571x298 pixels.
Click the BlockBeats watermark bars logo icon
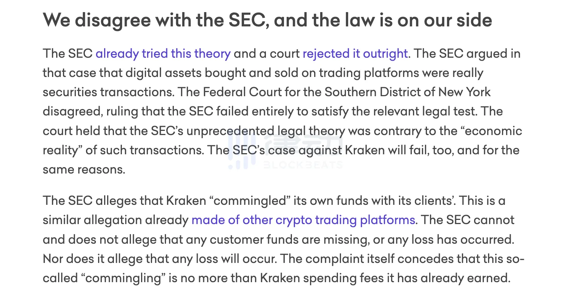[x=242, y=151]
